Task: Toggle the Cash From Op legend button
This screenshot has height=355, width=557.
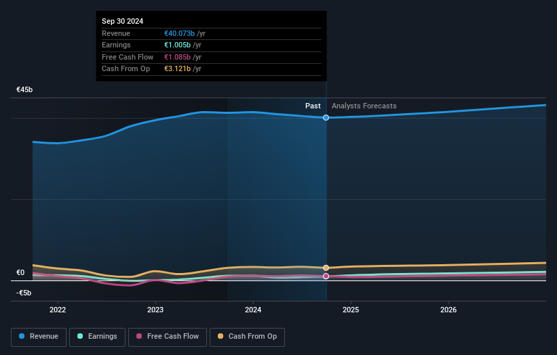Action: (247, 337)
